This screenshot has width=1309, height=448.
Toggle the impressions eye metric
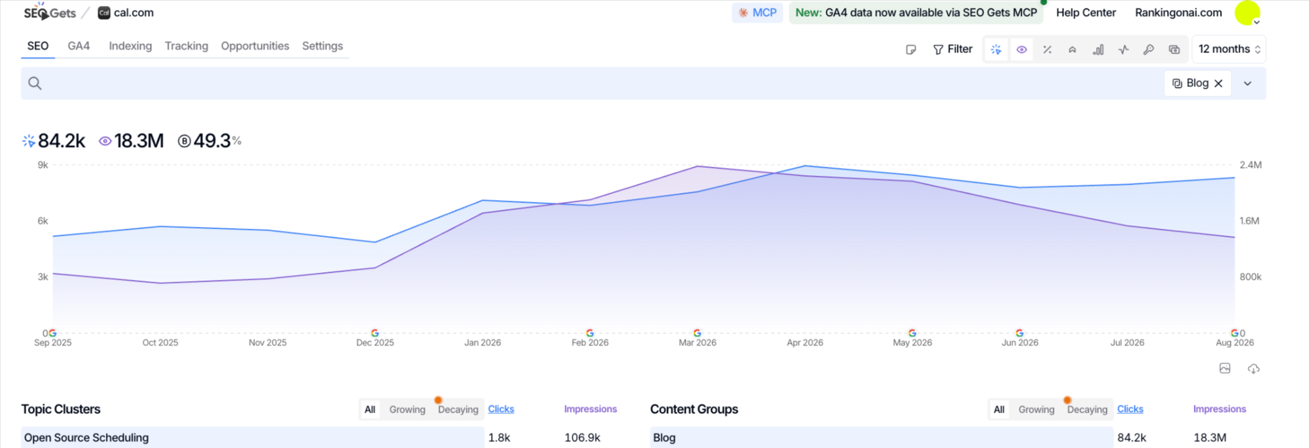(x=1022, y=50)
